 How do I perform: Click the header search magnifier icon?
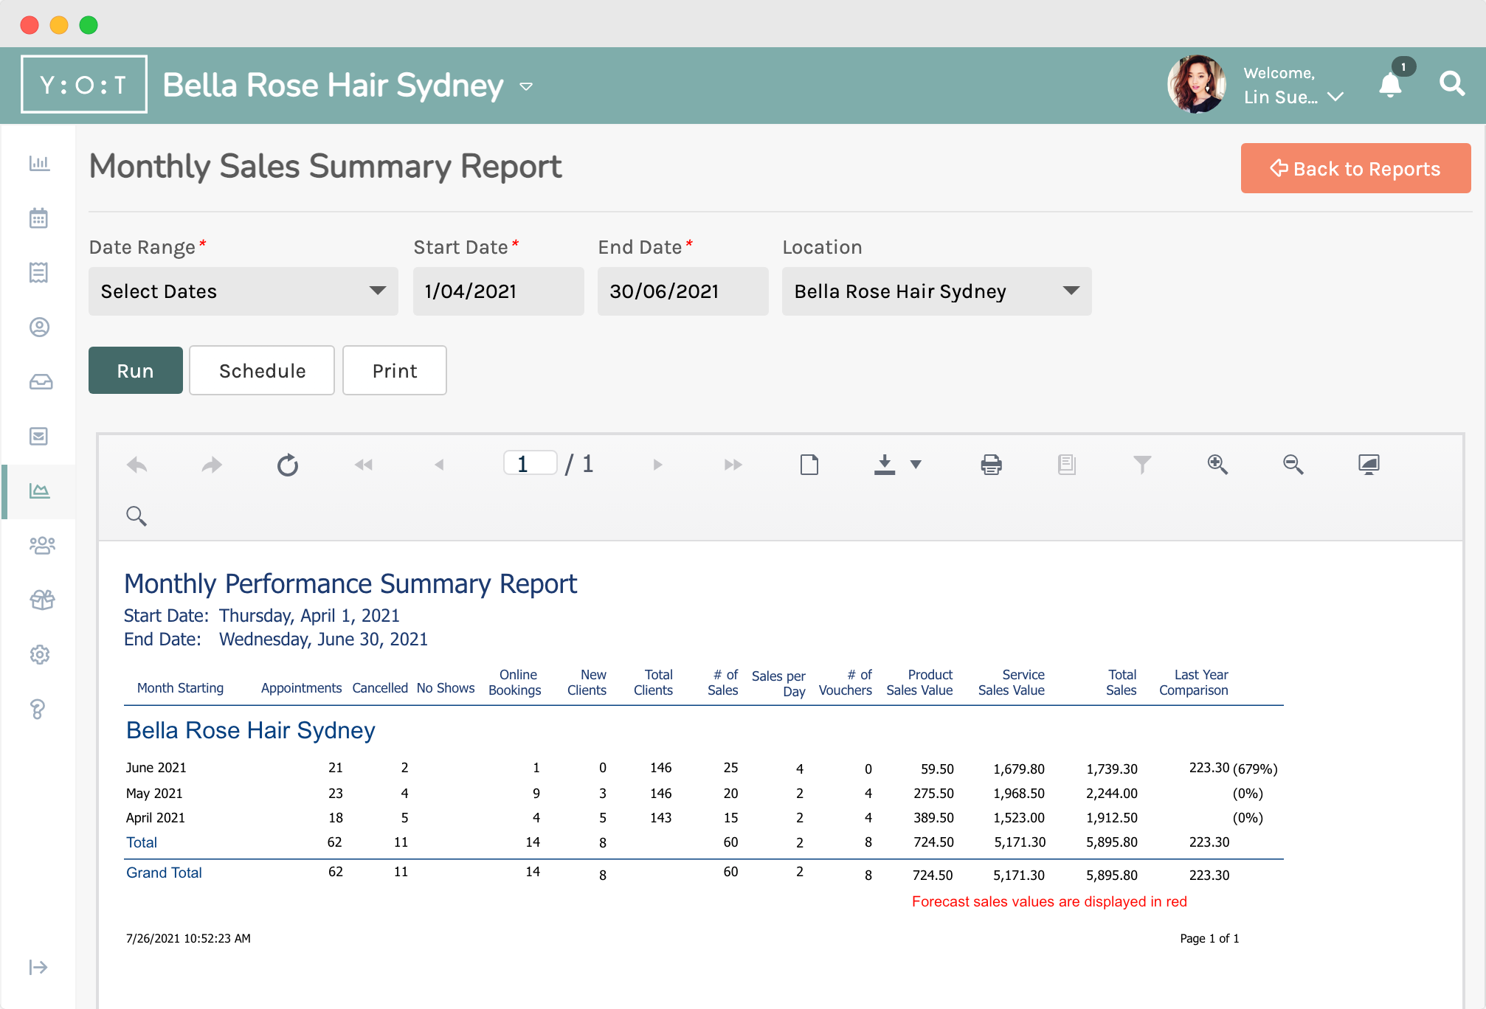click(1452, 84)
